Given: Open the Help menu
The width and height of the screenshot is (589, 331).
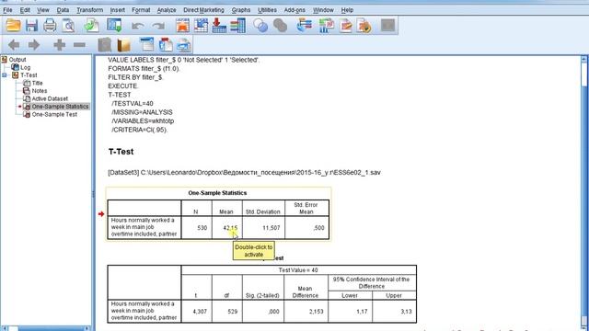Looking at the screenshot, I should click(347, 10).
